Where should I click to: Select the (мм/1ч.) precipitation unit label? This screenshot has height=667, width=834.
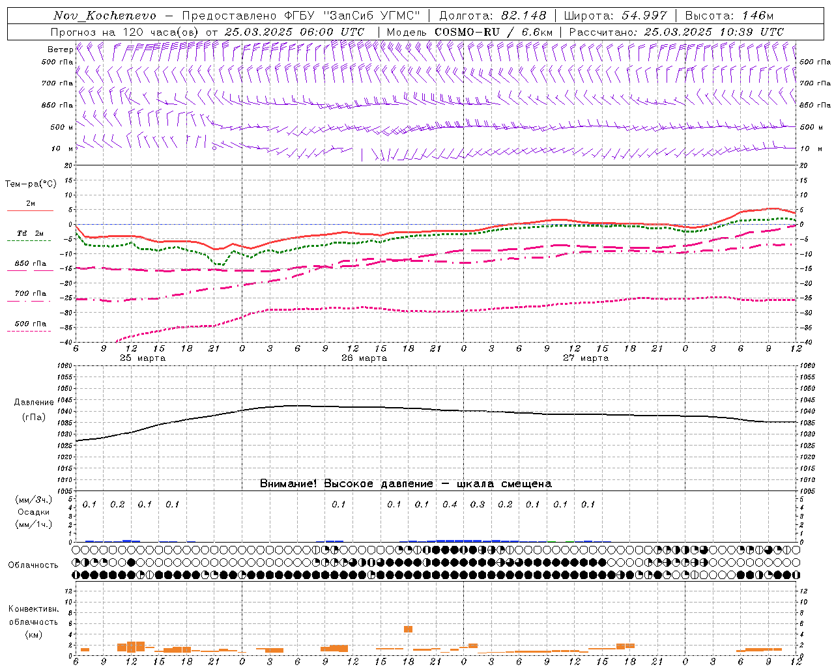[34, 524]
